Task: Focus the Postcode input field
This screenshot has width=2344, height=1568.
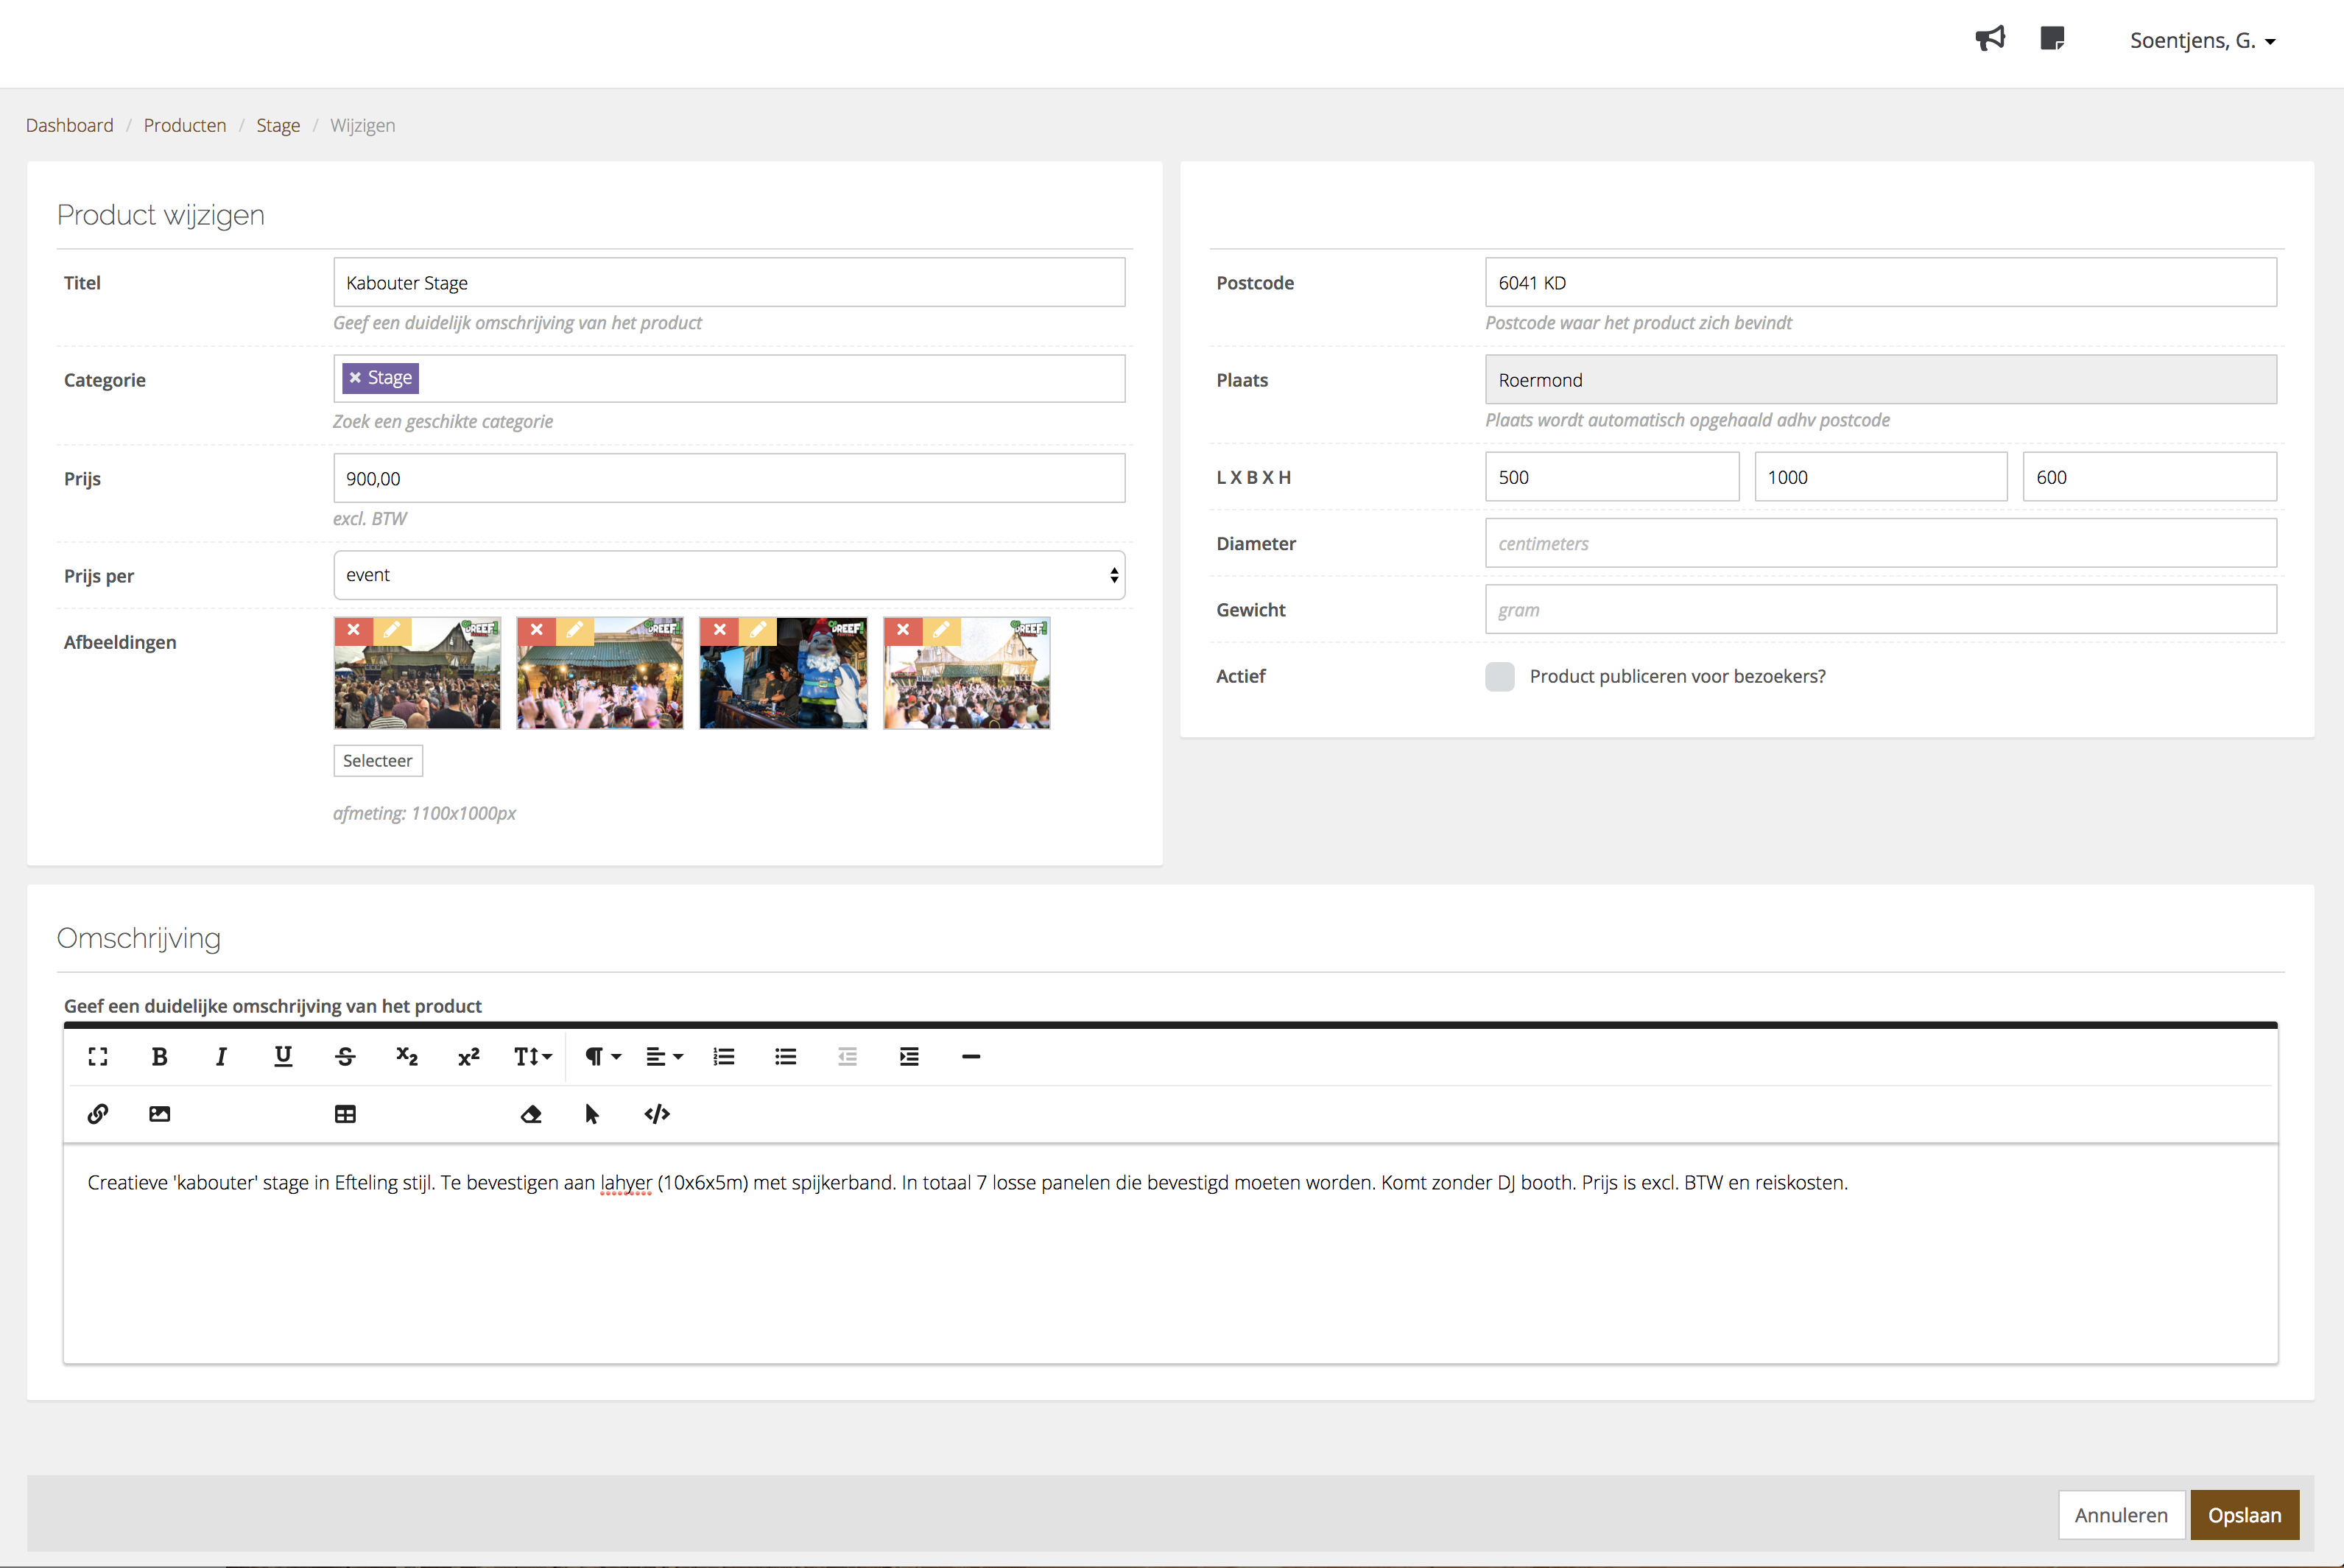Action: click(1880, 283)
